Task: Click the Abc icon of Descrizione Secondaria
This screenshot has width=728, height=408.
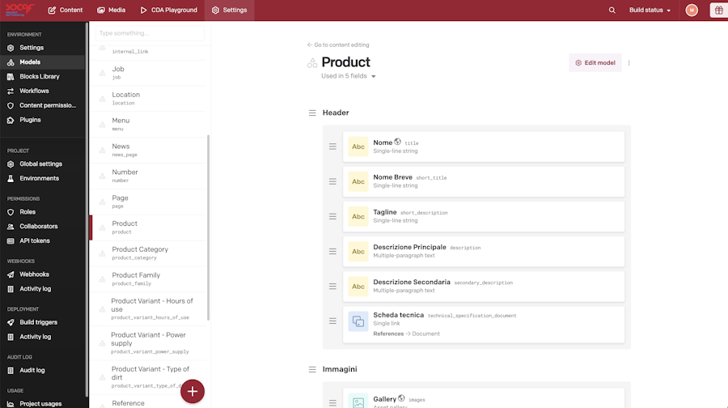Action: (x=358, y=287)
